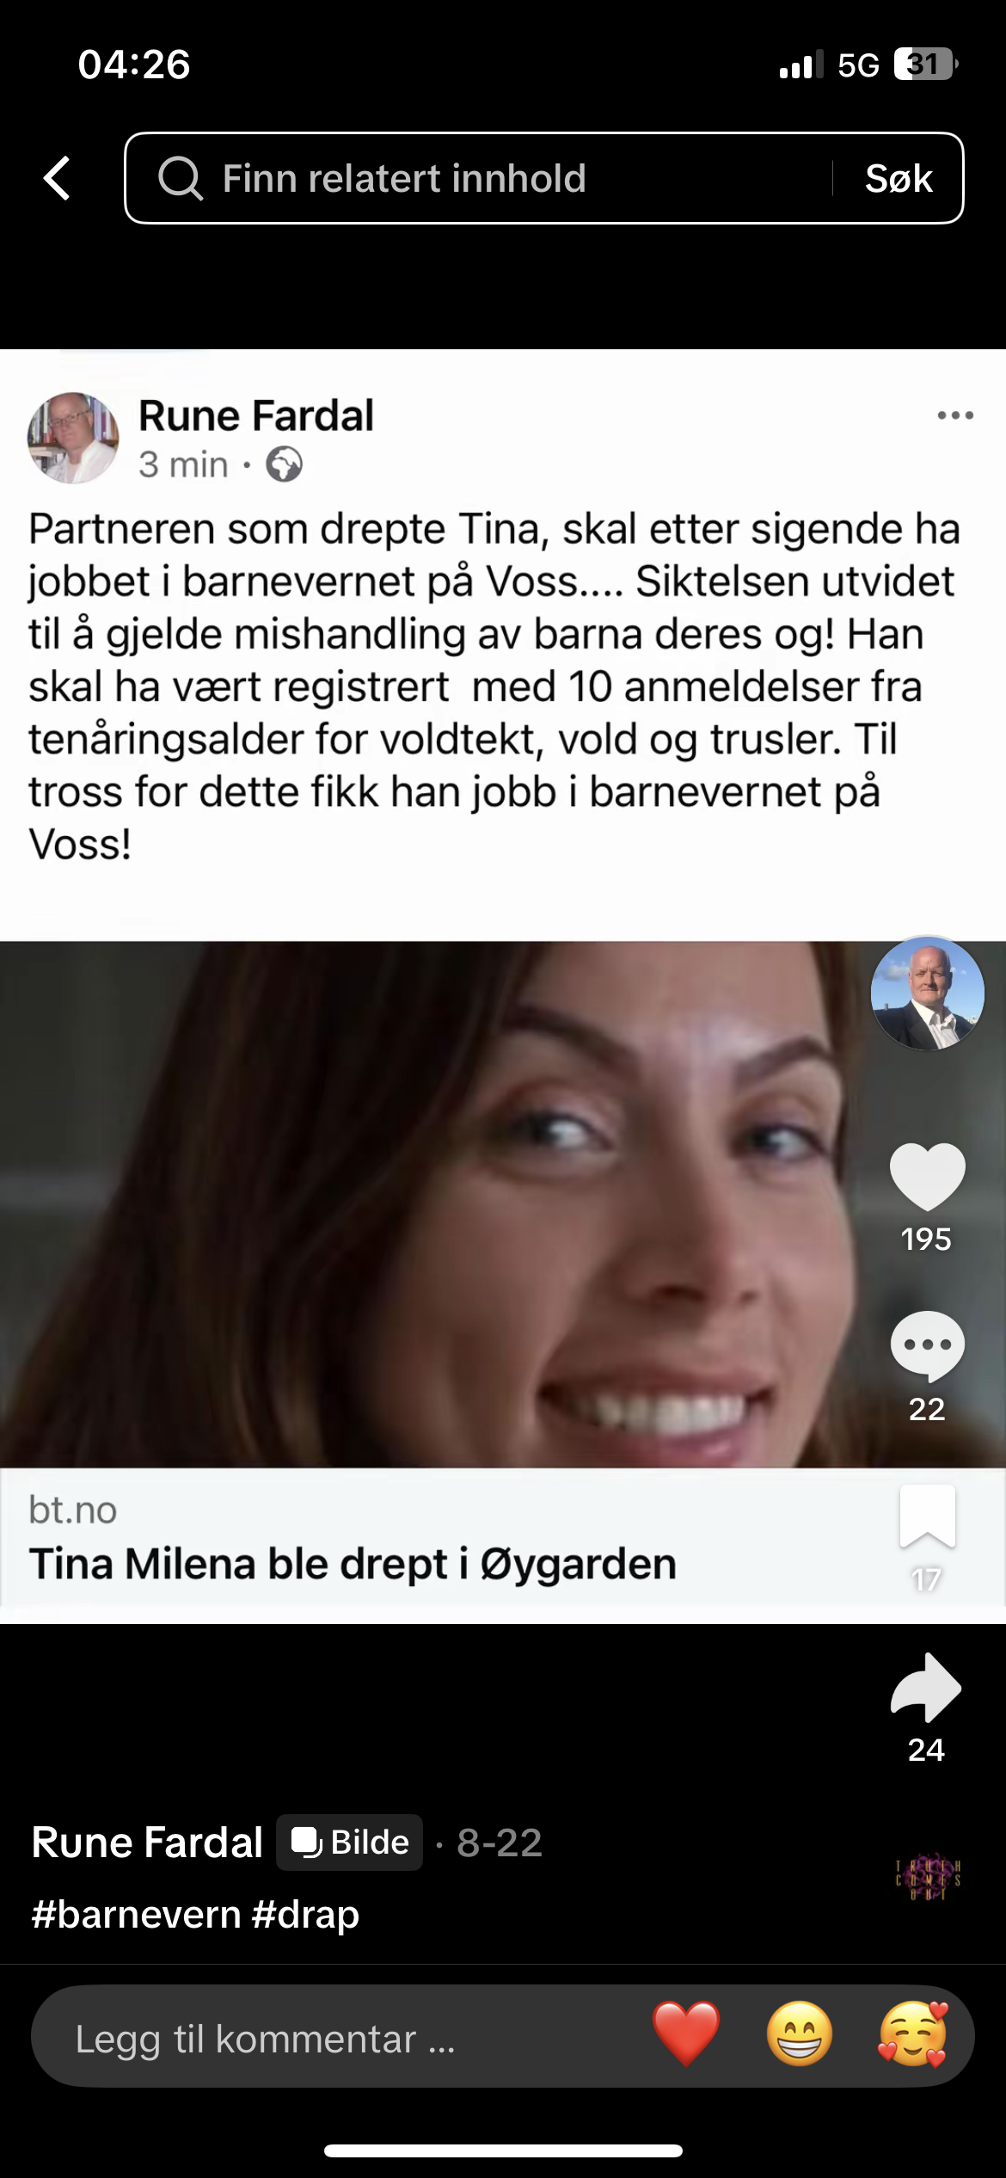Open Rune Fardal username in caption
1006x2178 pixels.
pos(147,1843)
